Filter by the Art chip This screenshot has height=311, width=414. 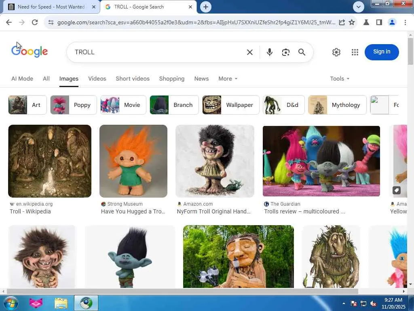pos(27,105)
